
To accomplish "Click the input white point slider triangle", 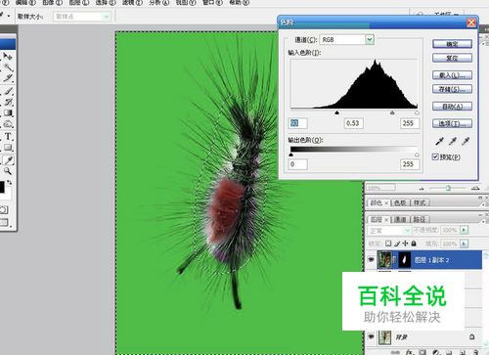I will pos(417,112).
